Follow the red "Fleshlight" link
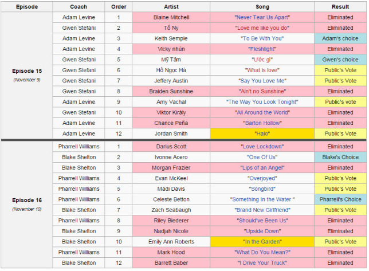The width and height of the screenshot is (369, 271). click(x=262, y=49)
